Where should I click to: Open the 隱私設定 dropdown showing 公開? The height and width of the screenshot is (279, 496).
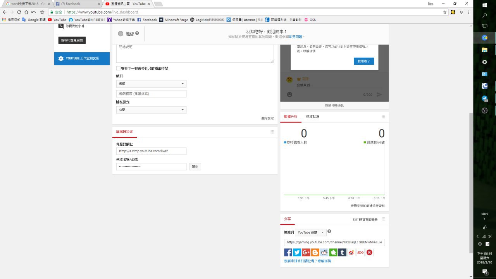pyautogui.click(x=151, y=110)
